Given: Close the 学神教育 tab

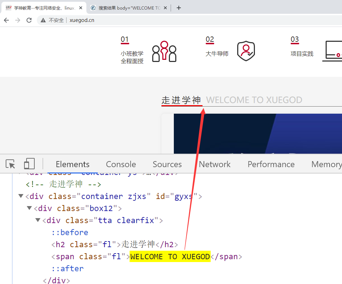Looking at the screenshot, I should [81, 8].
